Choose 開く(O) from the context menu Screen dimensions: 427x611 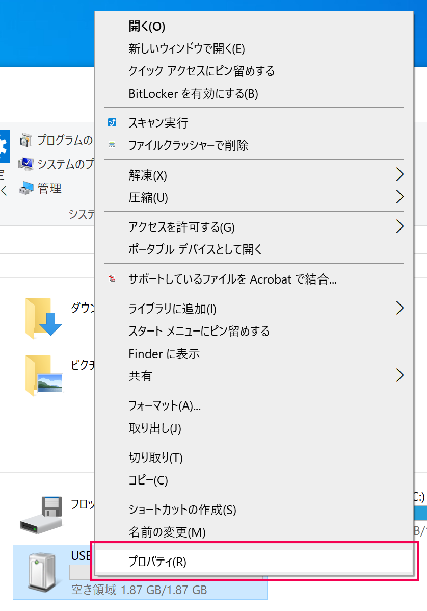pos(254,26)
